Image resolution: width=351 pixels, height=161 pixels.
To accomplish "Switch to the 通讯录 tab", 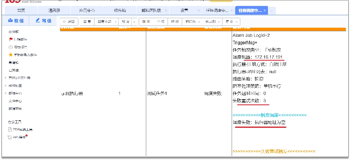I will click(54, 11).
